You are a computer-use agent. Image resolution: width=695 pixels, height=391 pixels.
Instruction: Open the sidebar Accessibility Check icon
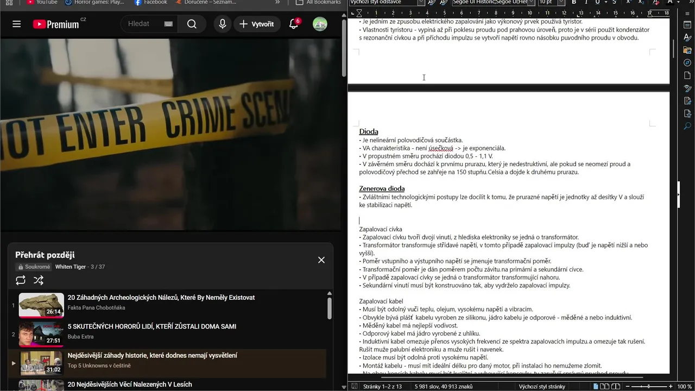tap(687, 113)
